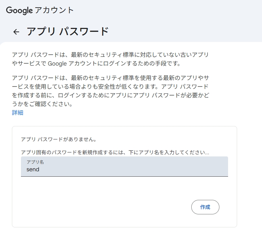Focus the アプリ名 input field
The image size is (262, 235).
(x=124, y=167)
